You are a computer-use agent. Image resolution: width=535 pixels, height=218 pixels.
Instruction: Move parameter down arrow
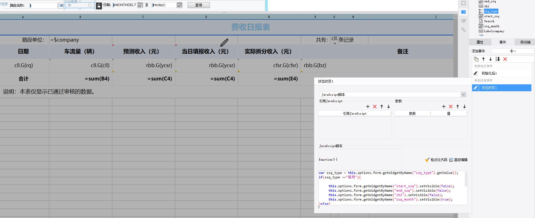click(465, 107)
